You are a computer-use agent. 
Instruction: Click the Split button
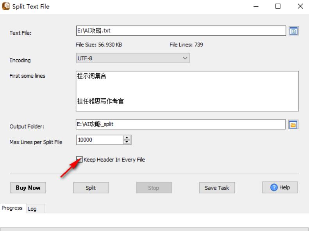[x=91, y=188]
